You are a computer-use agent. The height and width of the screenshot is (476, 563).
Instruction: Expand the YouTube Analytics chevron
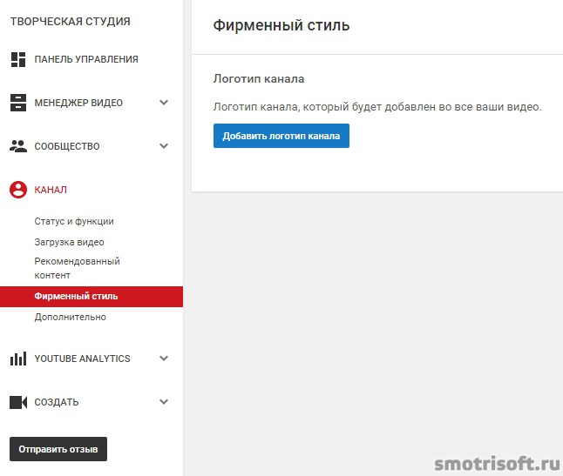[x=164, y=359]
